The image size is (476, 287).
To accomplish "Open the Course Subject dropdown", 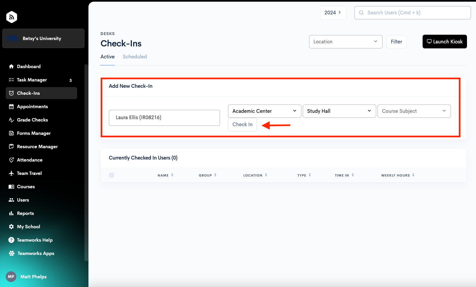I will [414, 111].
